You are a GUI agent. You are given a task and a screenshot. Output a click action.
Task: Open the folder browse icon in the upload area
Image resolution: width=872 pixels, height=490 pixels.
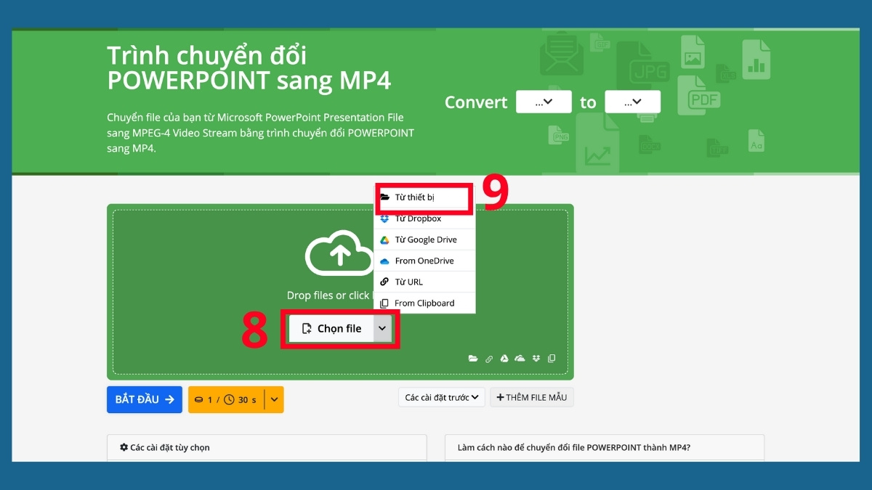click(473, 358)
